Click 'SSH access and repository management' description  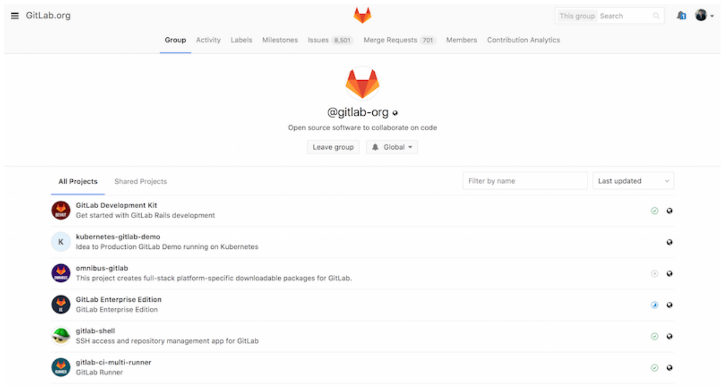(x=168, y=341)
